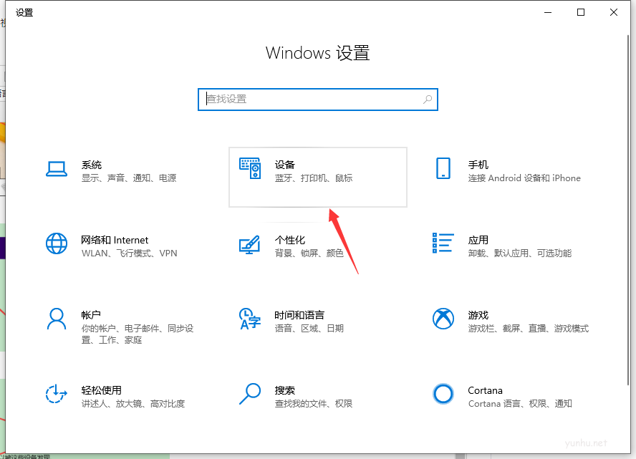Open the 搜索 magnifier icon
This screenshot has width=636, height=459.
(250, 394)
